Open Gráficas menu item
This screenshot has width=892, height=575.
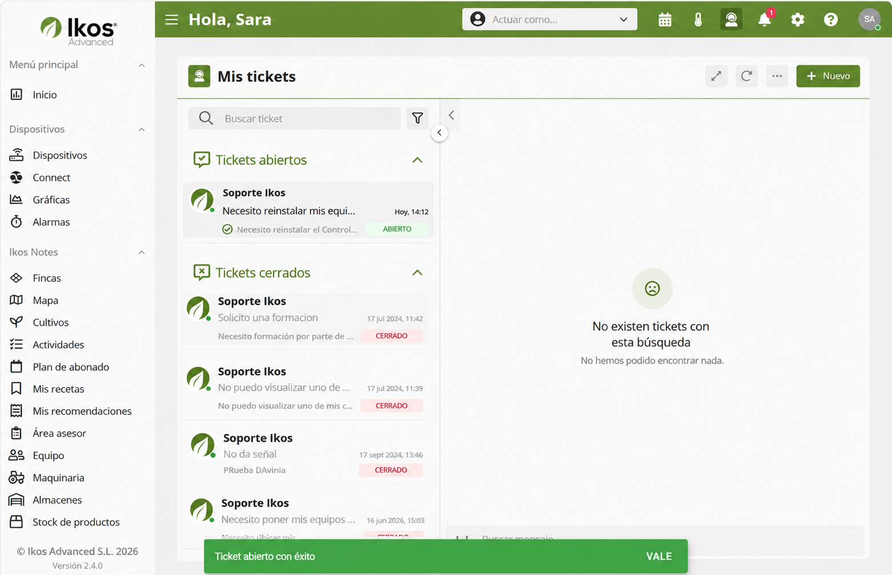coord(51,200)
